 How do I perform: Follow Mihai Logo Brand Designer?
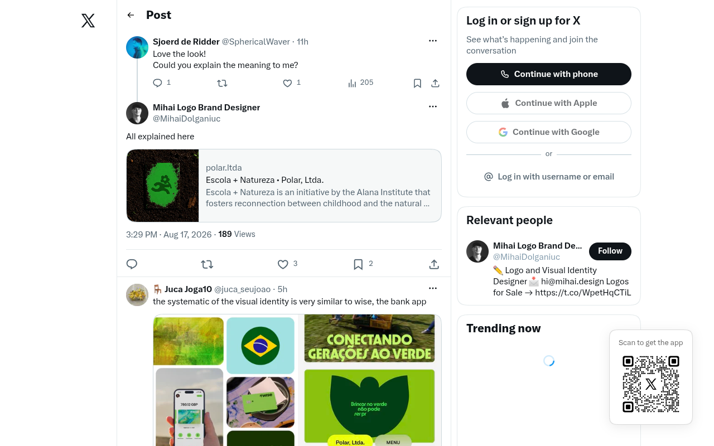[x=610, y=251]
